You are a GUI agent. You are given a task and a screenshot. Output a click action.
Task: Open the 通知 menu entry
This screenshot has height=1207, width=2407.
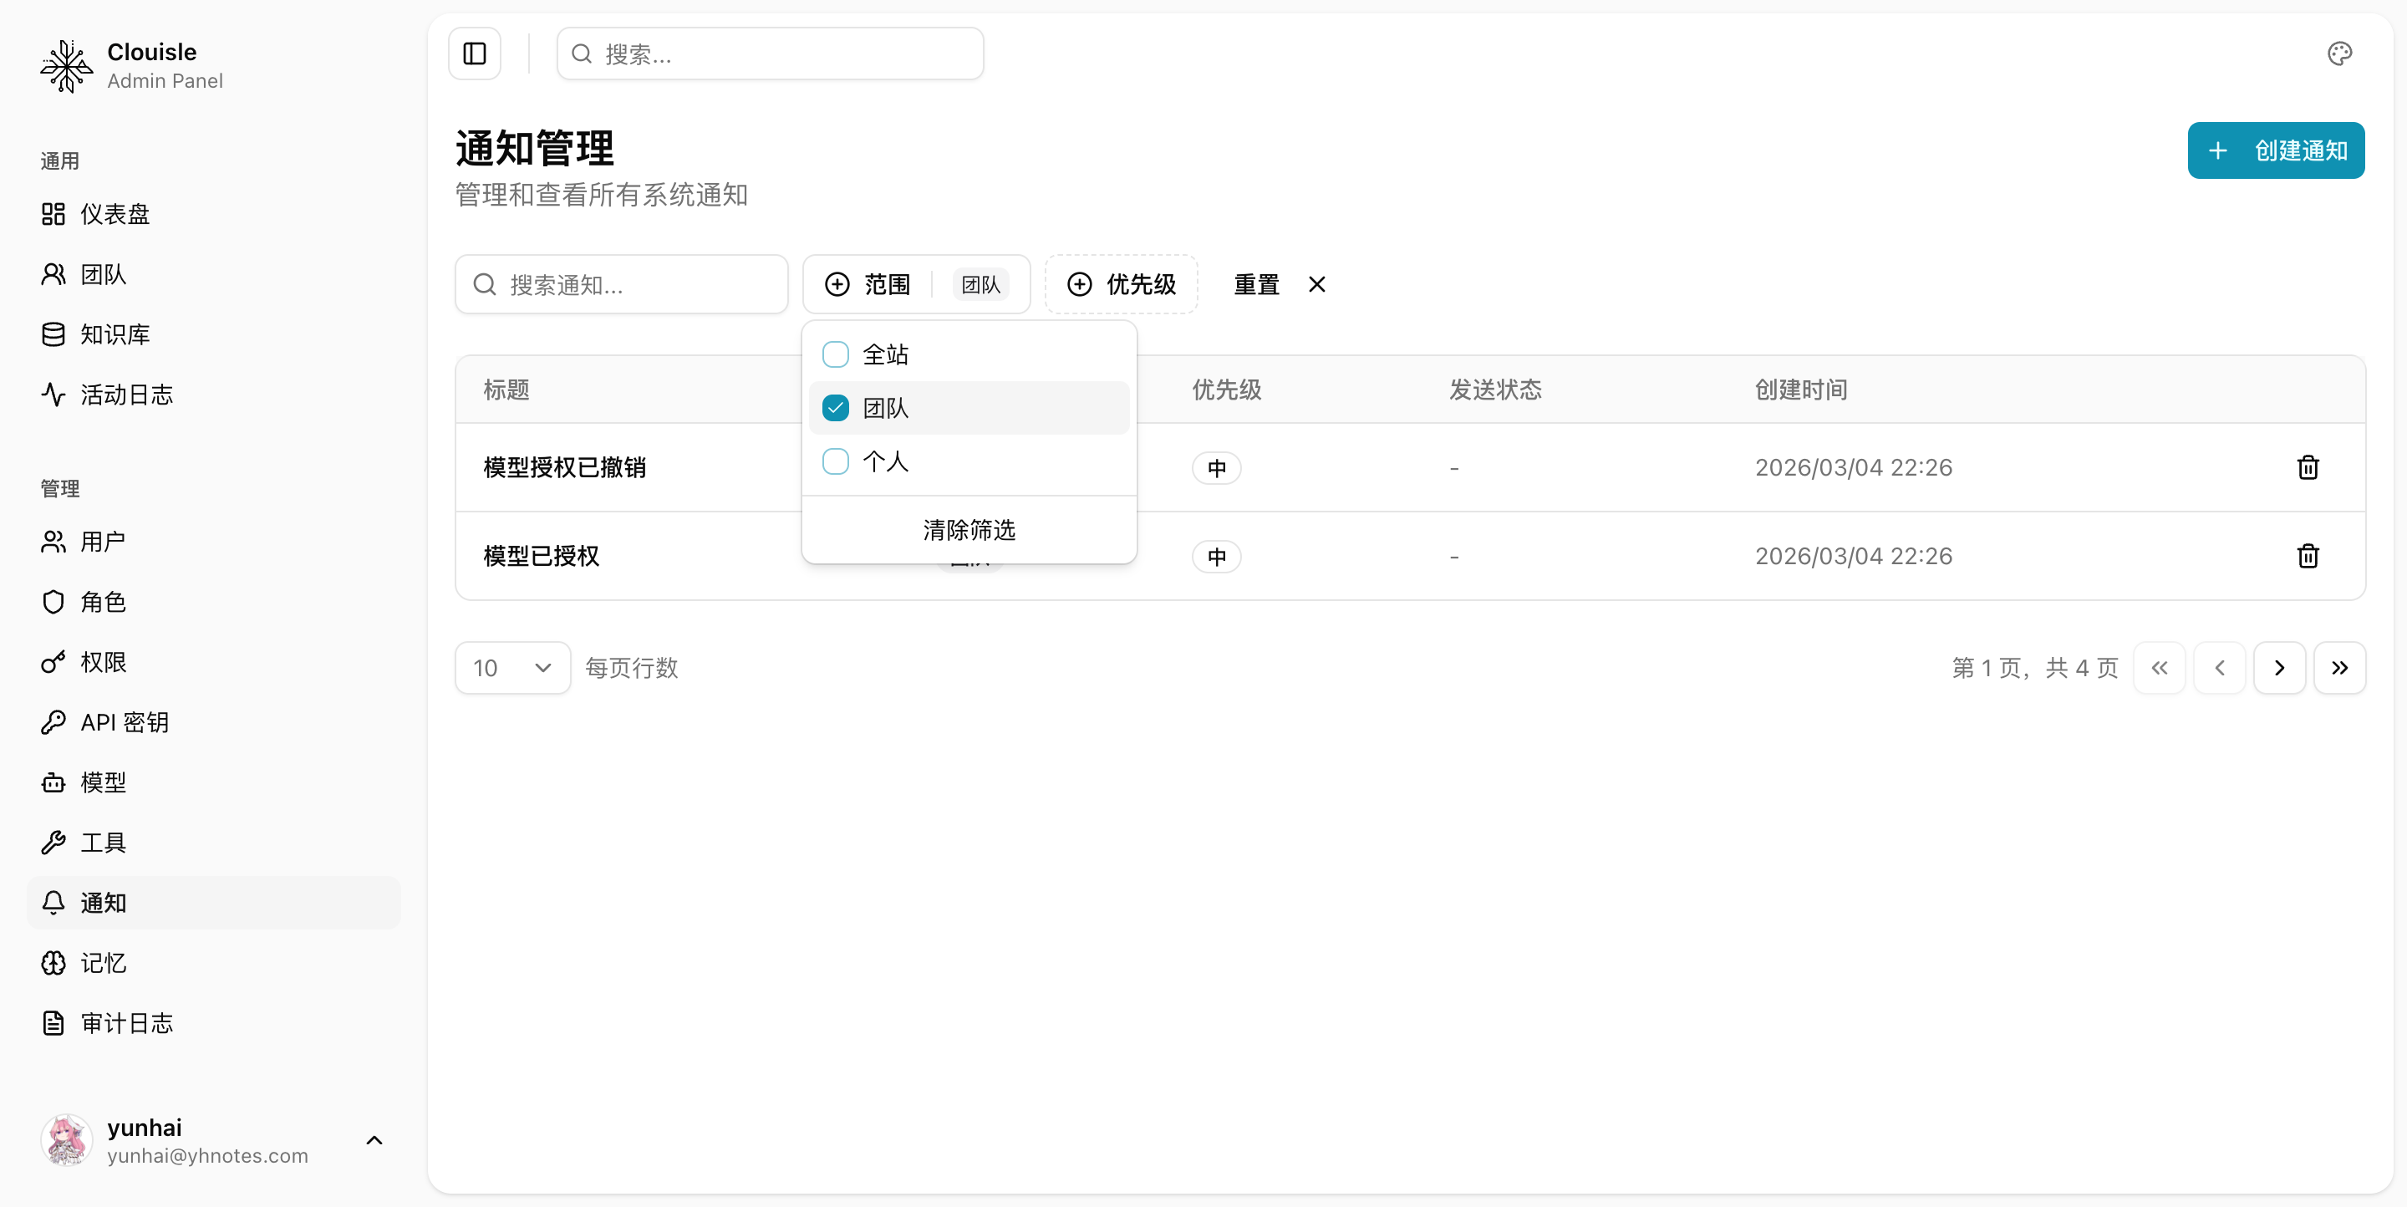[103, 903]
